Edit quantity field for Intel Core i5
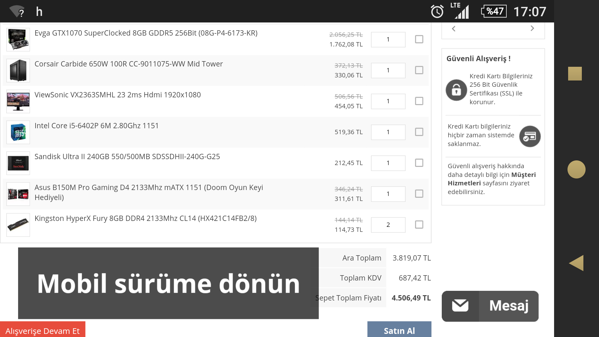 click(x=388, y=132)
